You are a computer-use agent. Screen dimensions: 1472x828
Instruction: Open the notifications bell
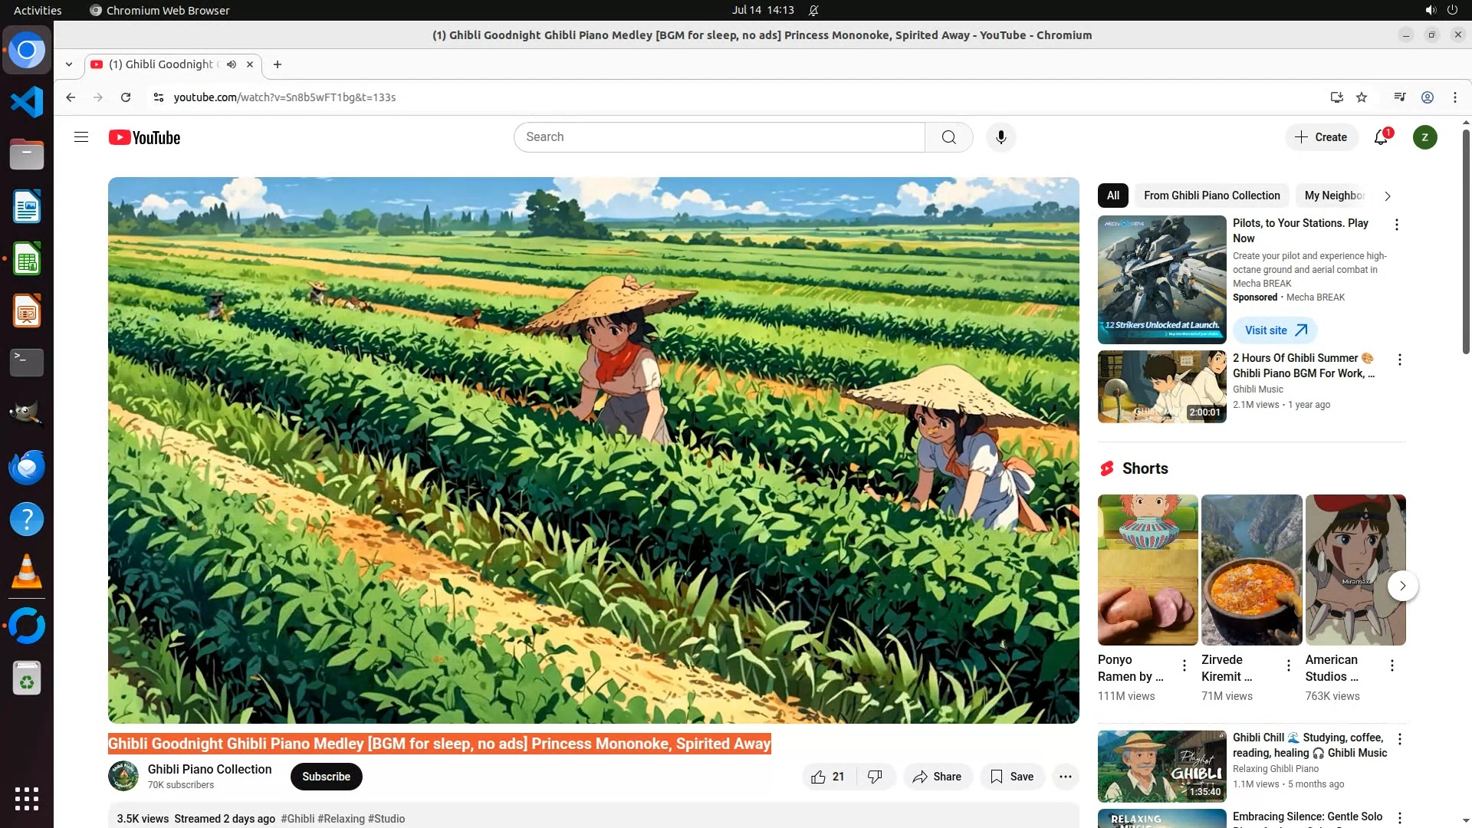(x=1381, y=137)
